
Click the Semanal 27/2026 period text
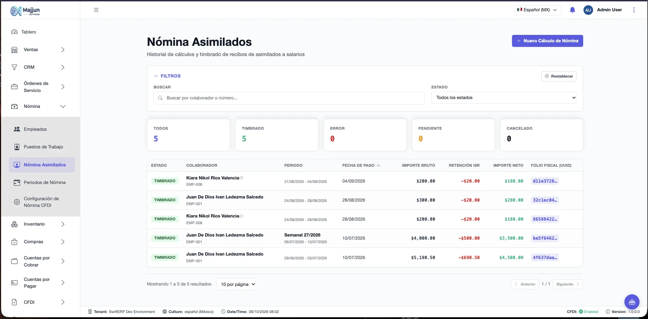coord(302,235)
